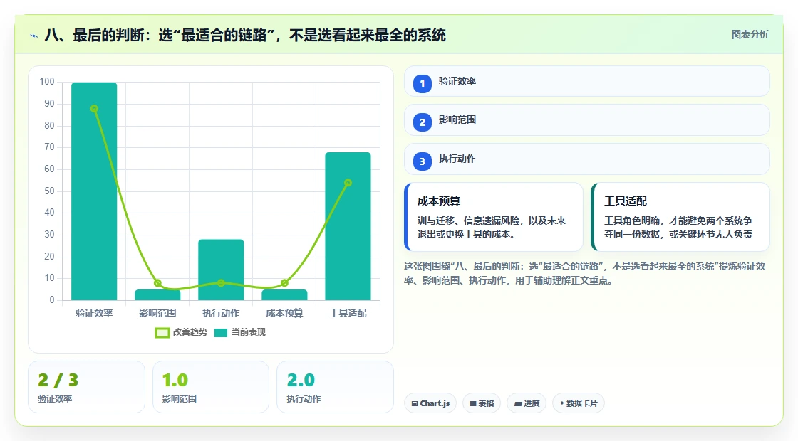Click x-axis label 影响范围
The width and height of the screenshot is (798, 441).
[x=157, y=314]
